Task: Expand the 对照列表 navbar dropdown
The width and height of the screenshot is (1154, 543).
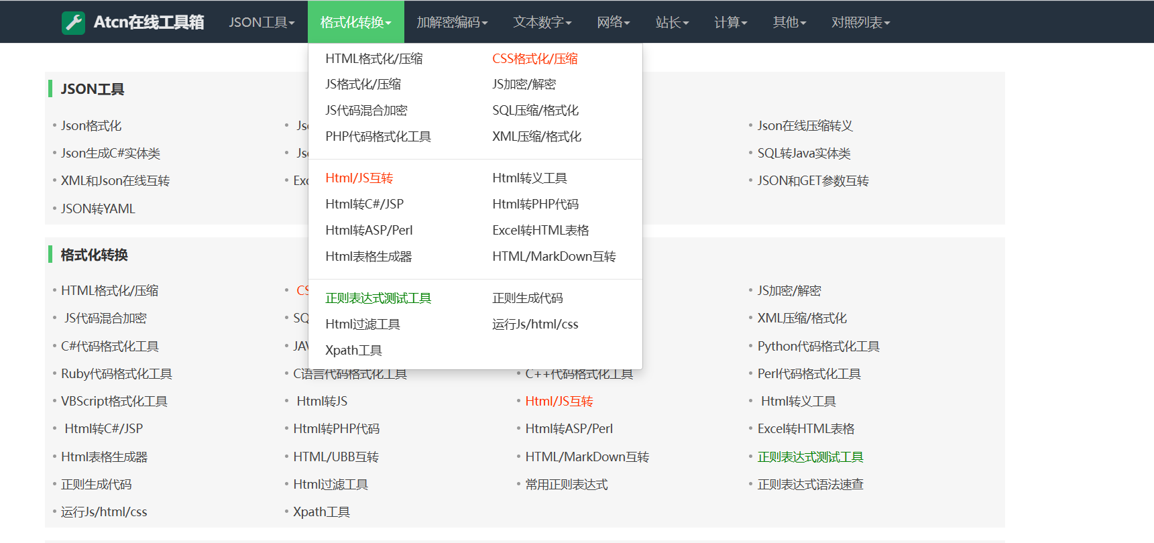Action: coord(860,22)
